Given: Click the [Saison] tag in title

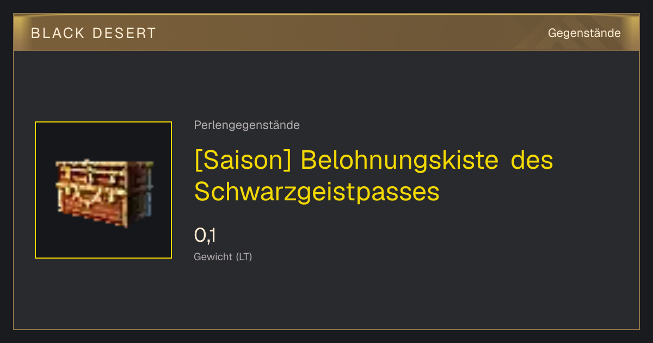Looking at the screenshot, I should coord(244,161).
